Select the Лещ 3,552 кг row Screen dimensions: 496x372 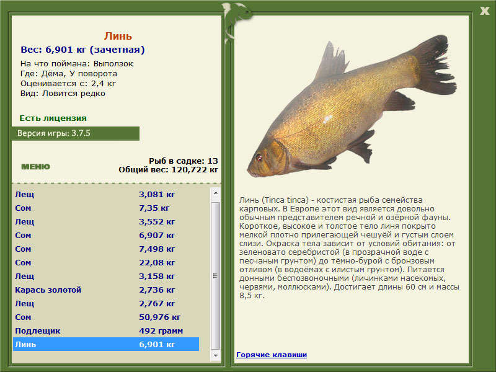point(106,221)
